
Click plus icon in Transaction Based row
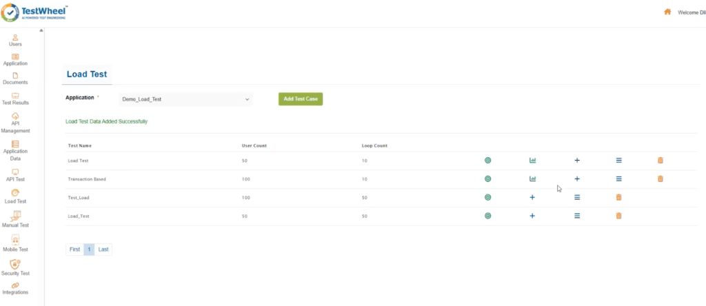click(x=577, y=178)
